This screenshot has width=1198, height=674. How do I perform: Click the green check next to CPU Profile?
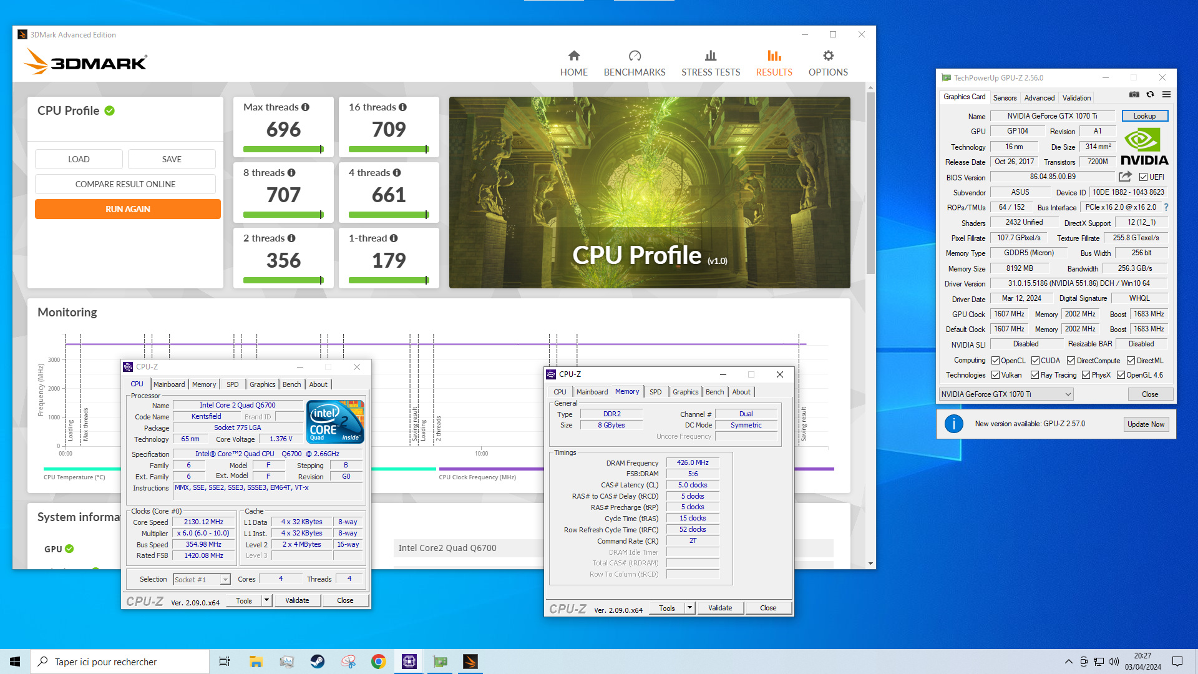coord(110,110)
